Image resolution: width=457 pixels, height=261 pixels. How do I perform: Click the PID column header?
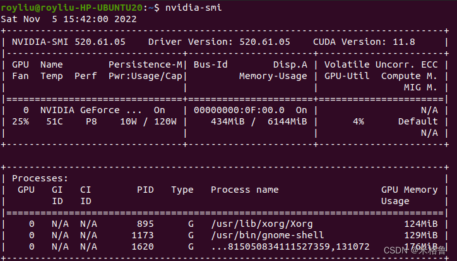point(145,190)
